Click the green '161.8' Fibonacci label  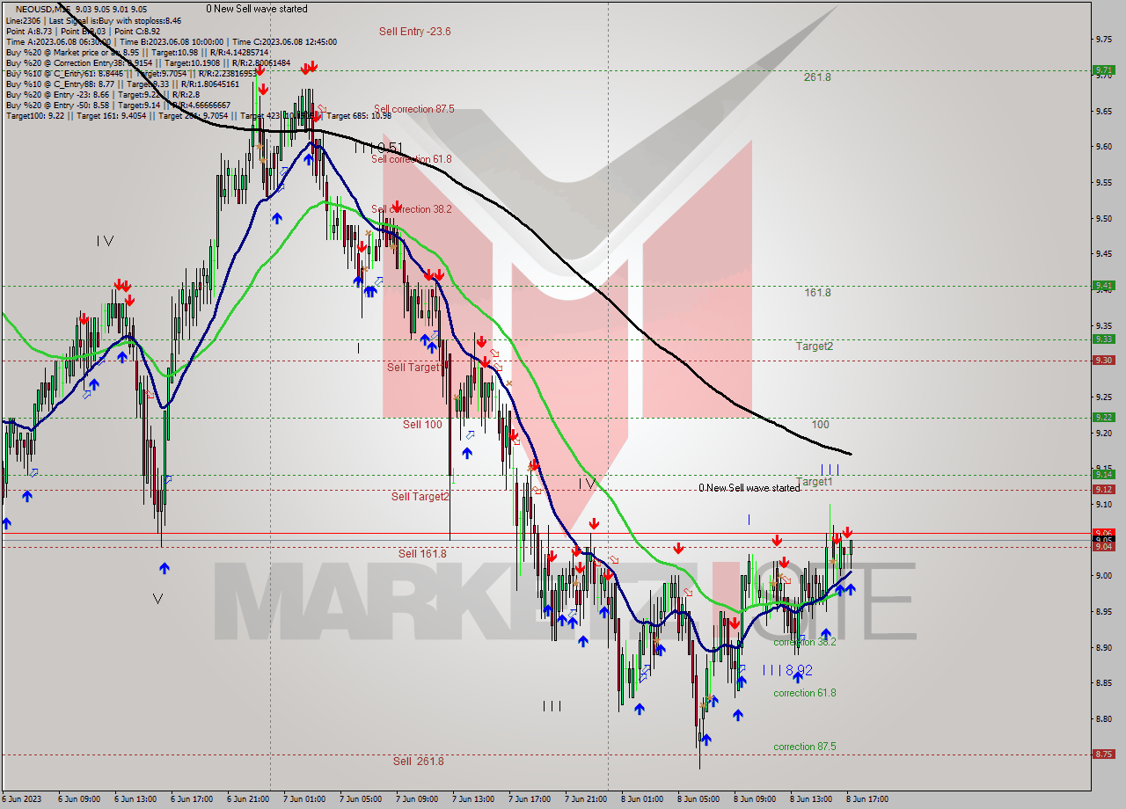tap(817, 293)
